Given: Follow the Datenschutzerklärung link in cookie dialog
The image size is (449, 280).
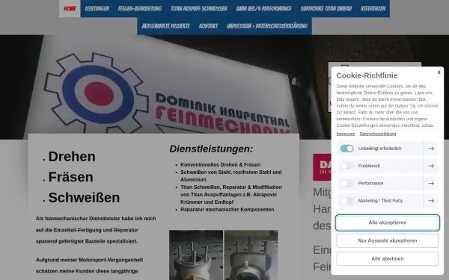Looking at the screenshot, I should tap(378, 134).
